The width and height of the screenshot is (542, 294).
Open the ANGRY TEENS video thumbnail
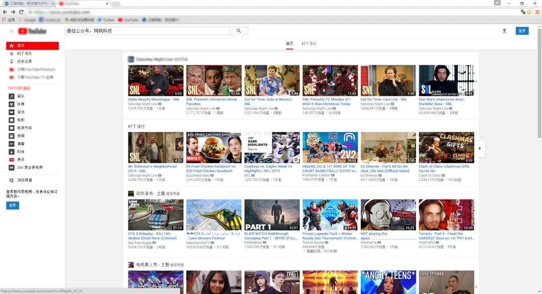click(388, 282)
